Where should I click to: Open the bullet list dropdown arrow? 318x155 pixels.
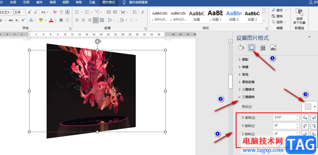point(82,12)
